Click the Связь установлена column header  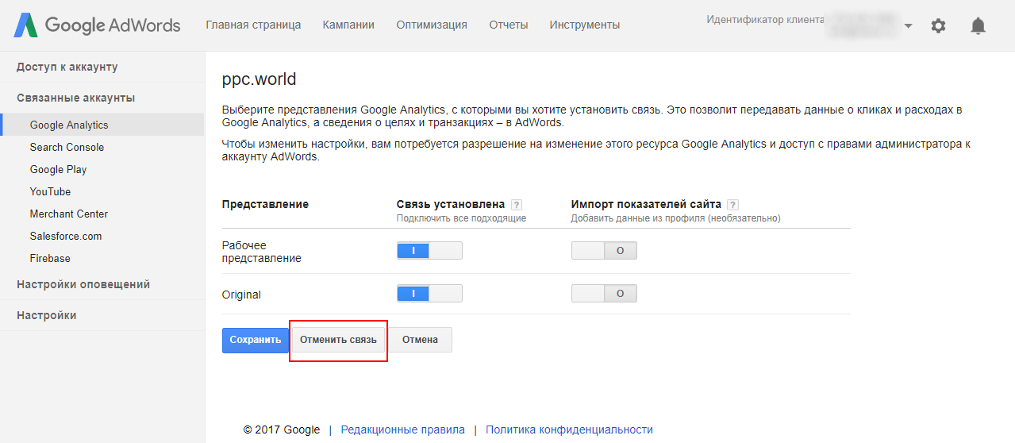click(452, 204)
